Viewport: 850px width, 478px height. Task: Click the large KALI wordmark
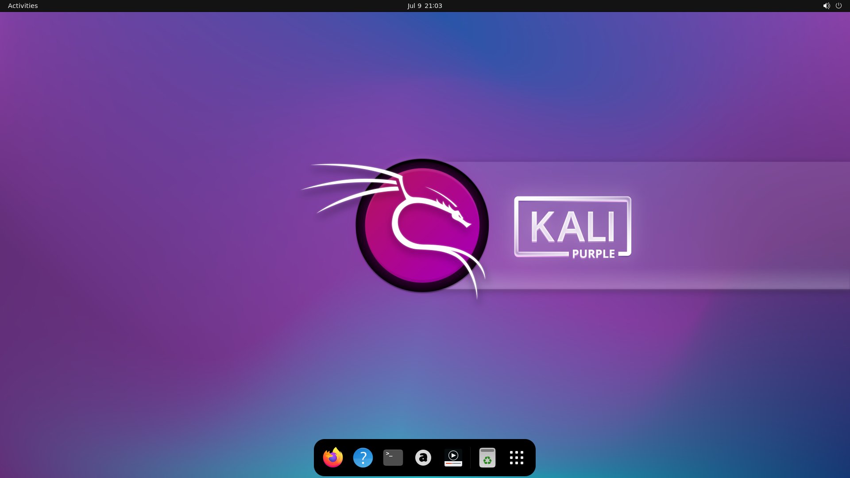coord(572,227)
